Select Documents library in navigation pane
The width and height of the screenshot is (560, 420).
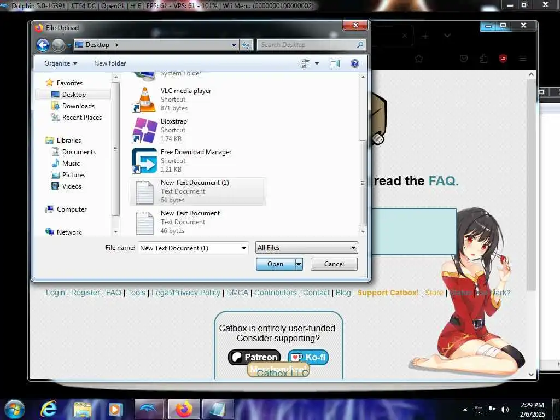click(79, 152)
